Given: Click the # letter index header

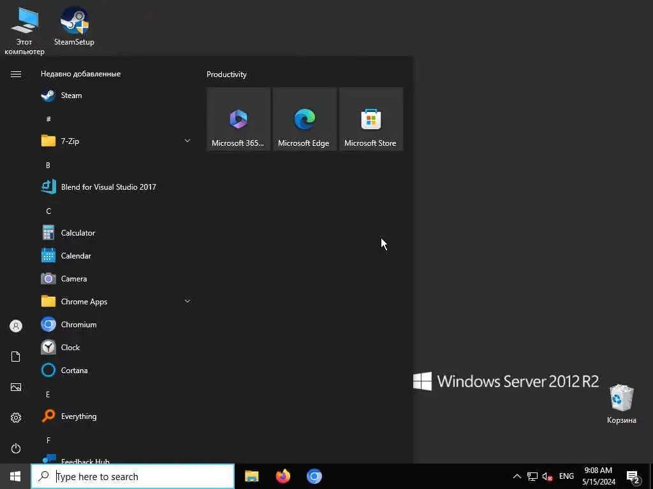Looking at the screenshot, I should [x=48, y=119].
